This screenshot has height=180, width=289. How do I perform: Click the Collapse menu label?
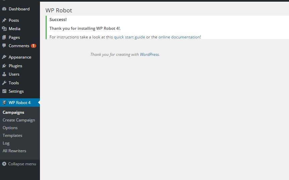[22, 164]
